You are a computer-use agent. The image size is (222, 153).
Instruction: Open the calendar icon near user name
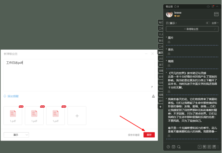(216, 14)
